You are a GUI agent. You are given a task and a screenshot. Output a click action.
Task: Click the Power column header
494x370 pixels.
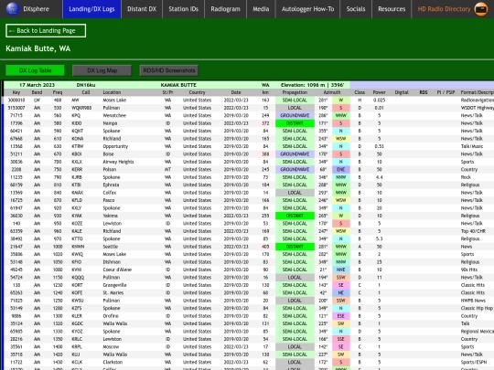[x=380, y=92]
